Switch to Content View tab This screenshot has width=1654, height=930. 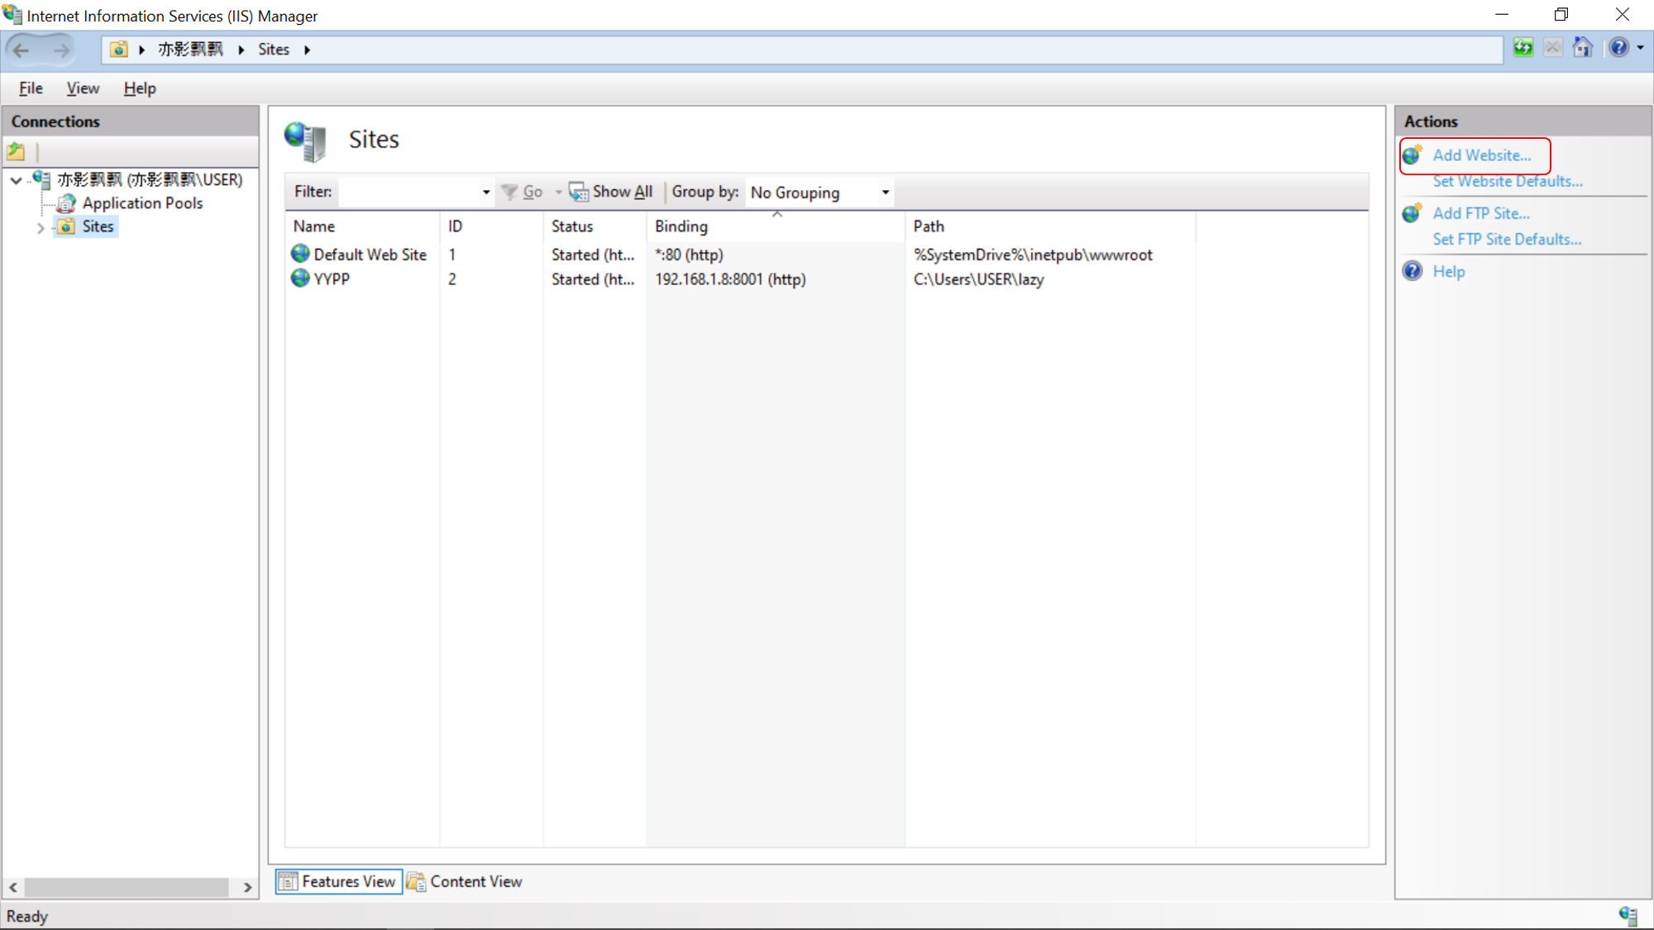[x=465, y=881]
